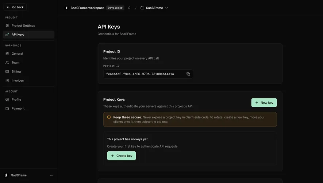Viewport: 323px width, 183px height.
Task: Click 'This project has no keys yet.'
Action: 128,139
